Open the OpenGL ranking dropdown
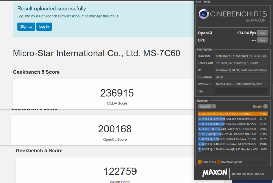This screenshot has width=273, height=183. [207, 107]
